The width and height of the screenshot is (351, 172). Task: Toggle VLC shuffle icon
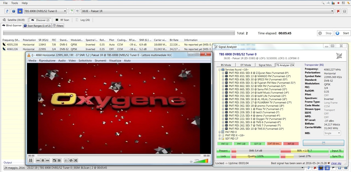pos(75,160)
